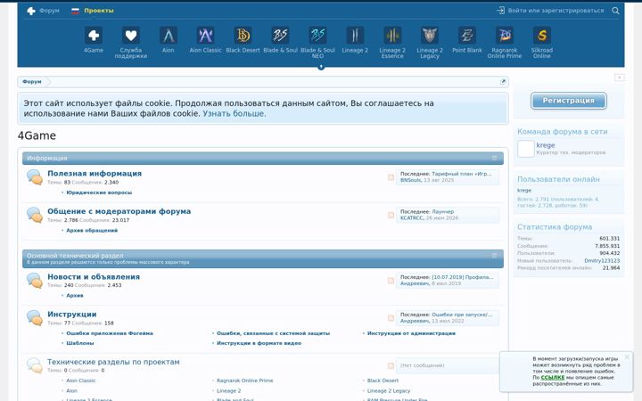Open the Aion Classic subforum link

pyautogui.click(x=80, y=381)
